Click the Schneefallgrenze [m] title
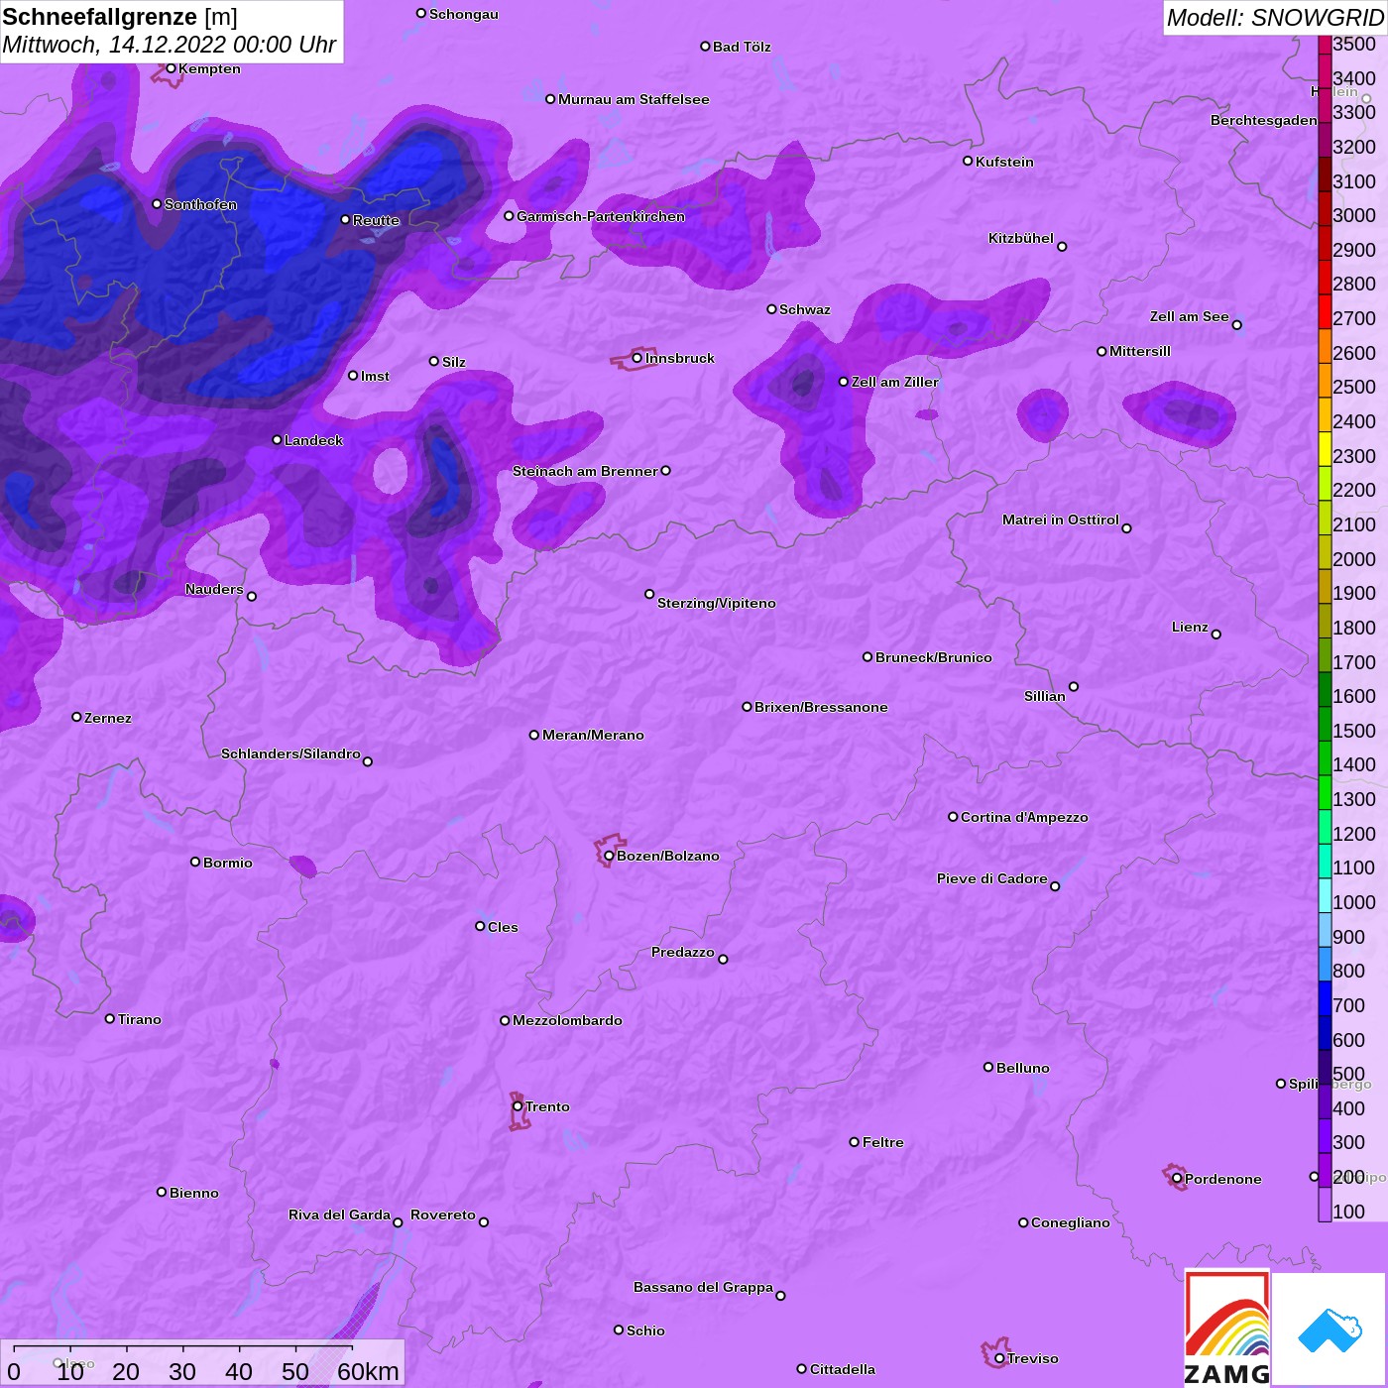1388x1388 pixels. (120, 17)
